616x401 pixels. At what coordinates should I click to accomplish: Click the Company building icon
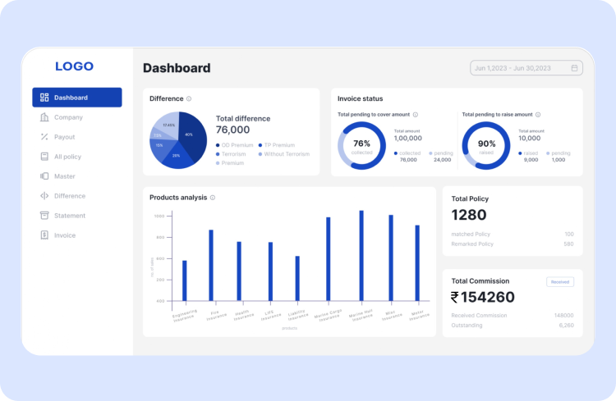[44, 117]
